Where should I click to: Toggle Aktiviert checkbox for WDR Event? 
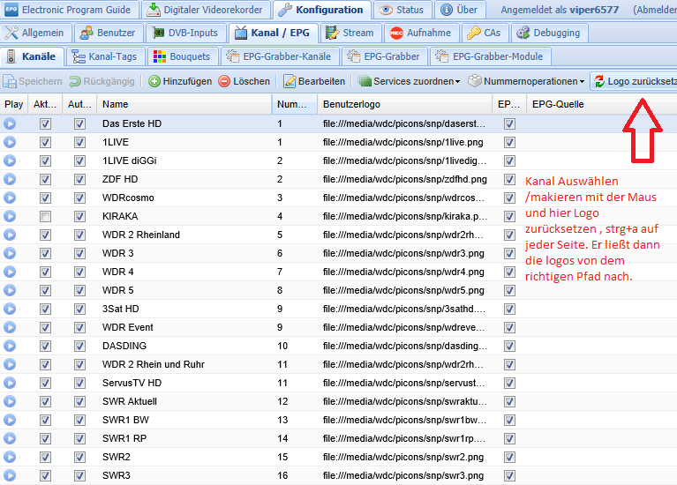point(45,327)
